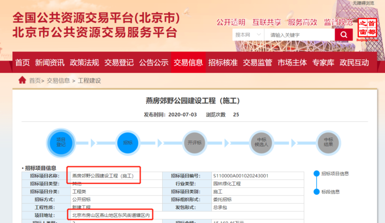Click the 中标结果 stage circle
This screenshot has height=223, width=385.
[x=328, y=143]
